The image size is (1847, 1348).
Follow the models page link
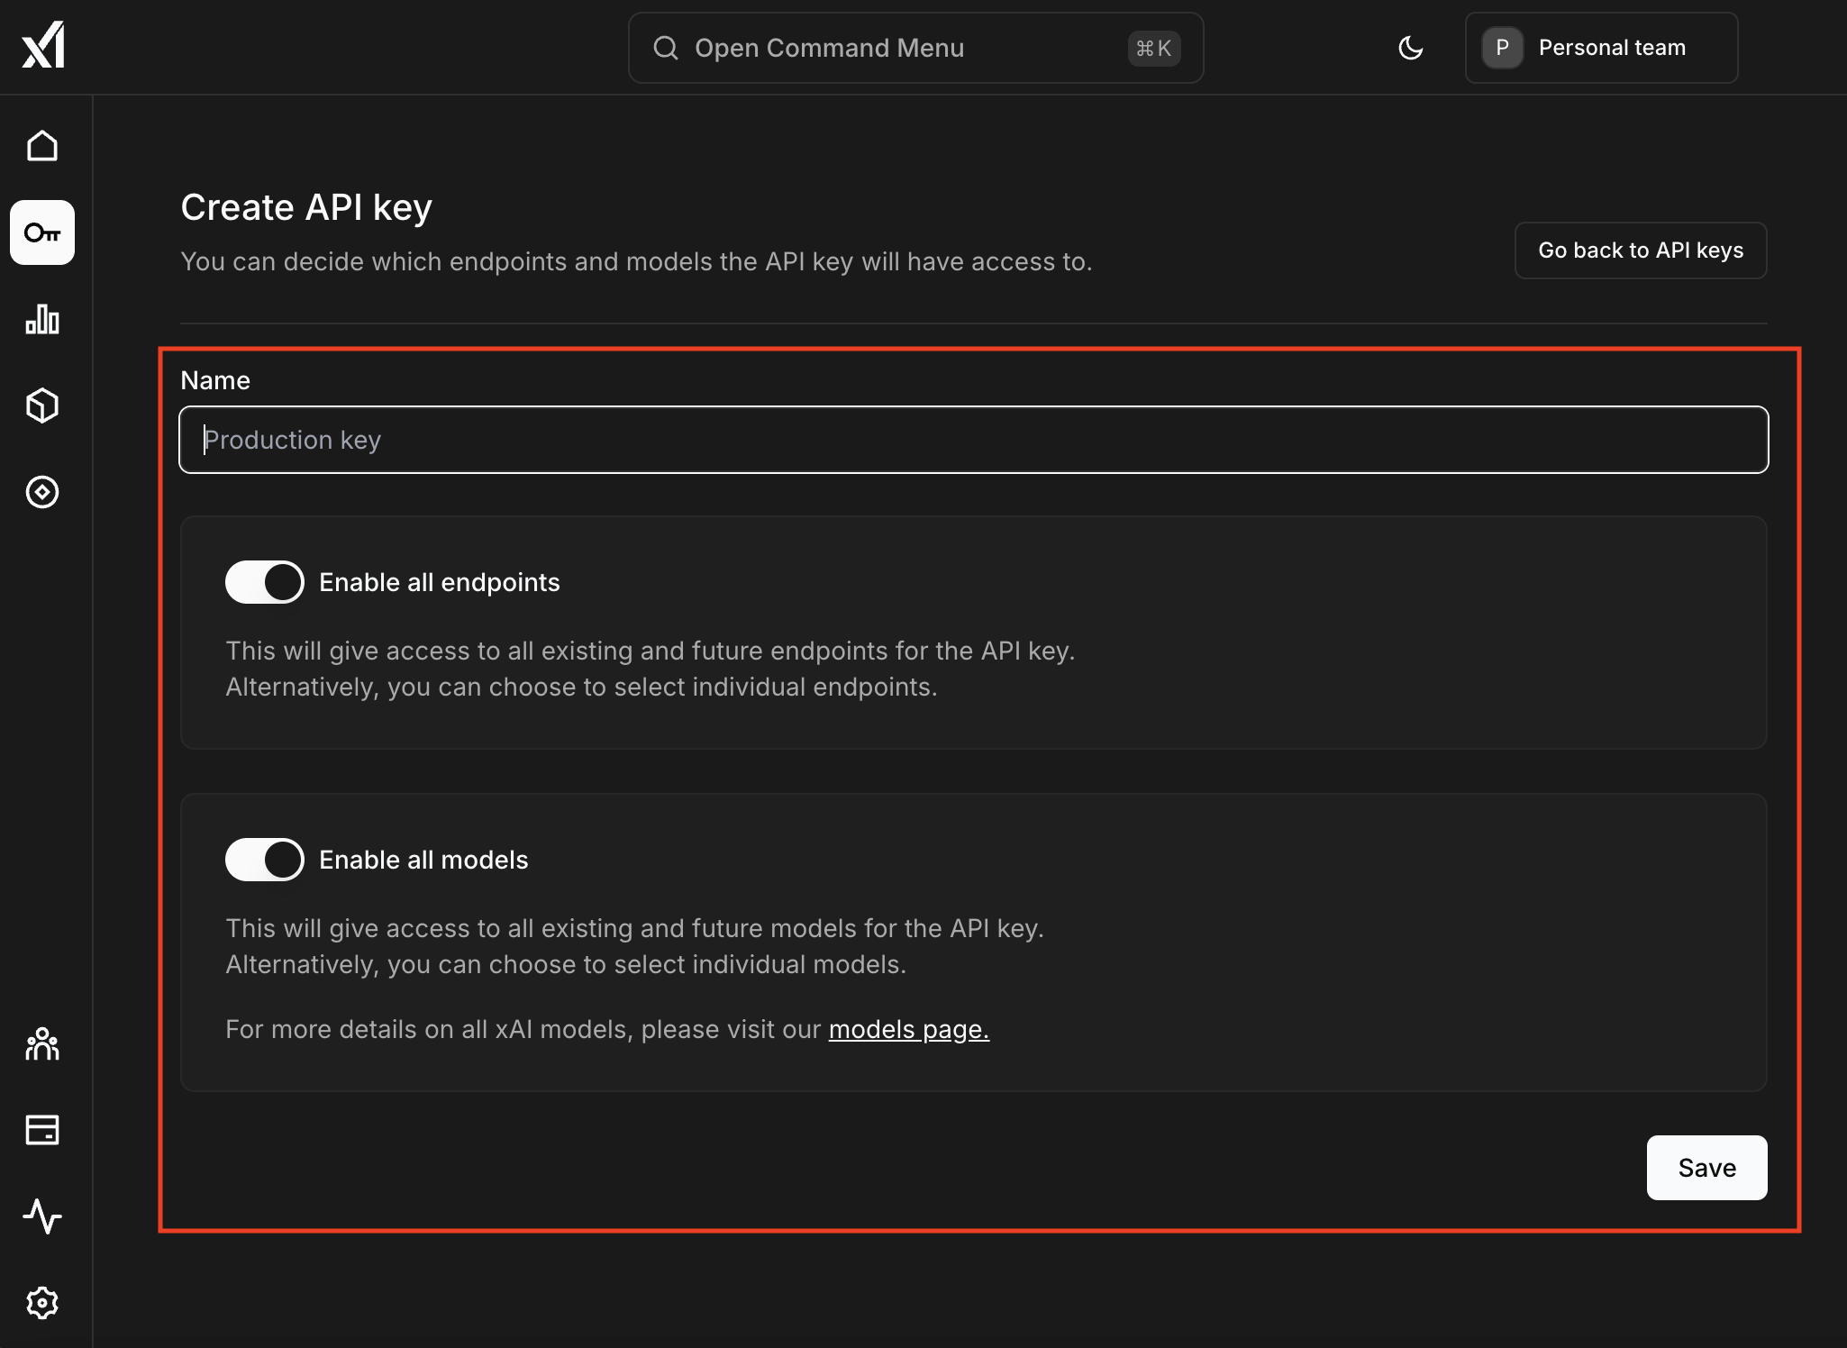click(908, 1029)
